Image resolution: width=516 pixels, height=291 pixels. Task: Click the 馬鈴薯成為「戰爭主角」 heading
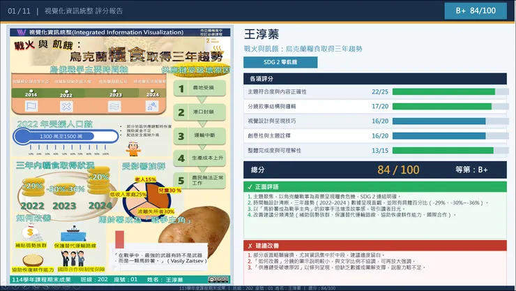point(145,220)
